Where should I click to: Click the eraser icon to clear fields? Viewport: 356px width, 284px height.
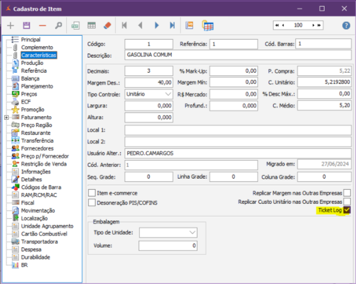(x=108, y=25)
